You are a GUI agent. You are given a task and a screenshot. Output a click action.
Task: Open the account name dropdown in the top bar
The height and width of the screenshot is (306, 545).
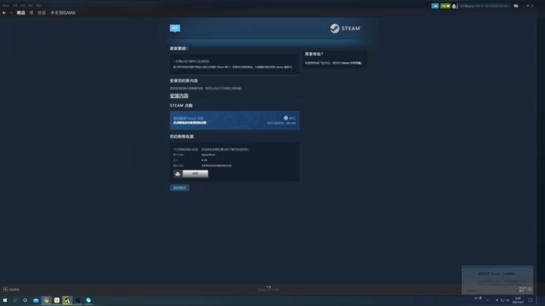[x=484, y=6]
